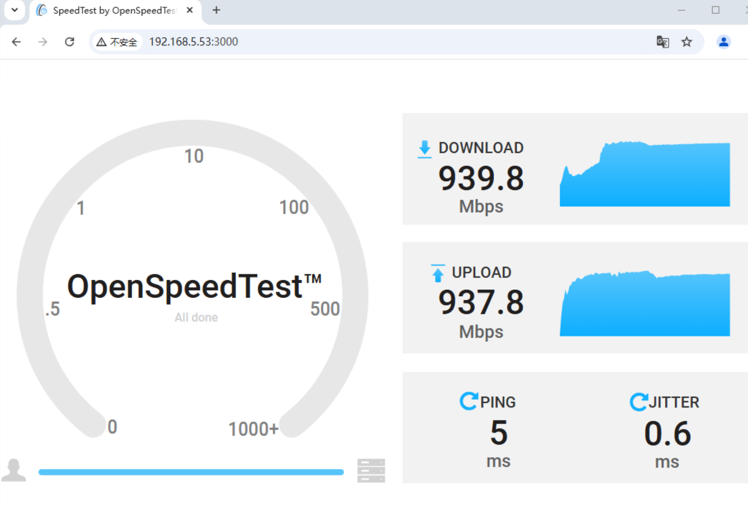
Task: Maximize the browser window
Action: click(716, 10)
